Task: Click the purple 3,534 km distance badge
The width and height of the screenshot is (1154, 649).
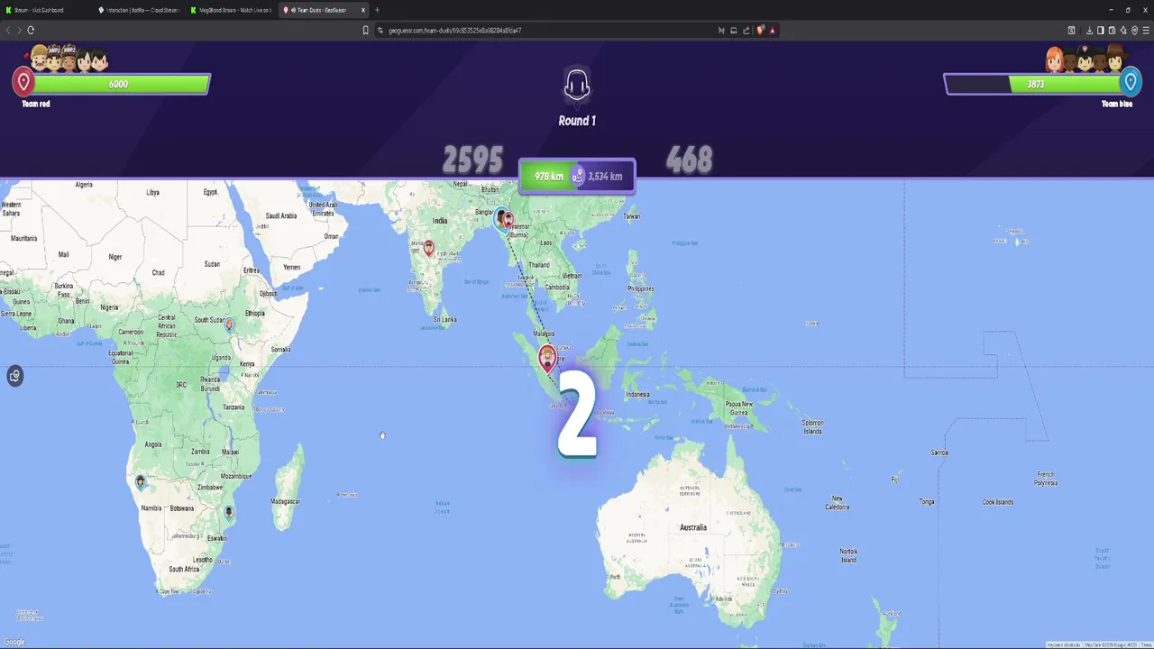Action: point(605,176)
